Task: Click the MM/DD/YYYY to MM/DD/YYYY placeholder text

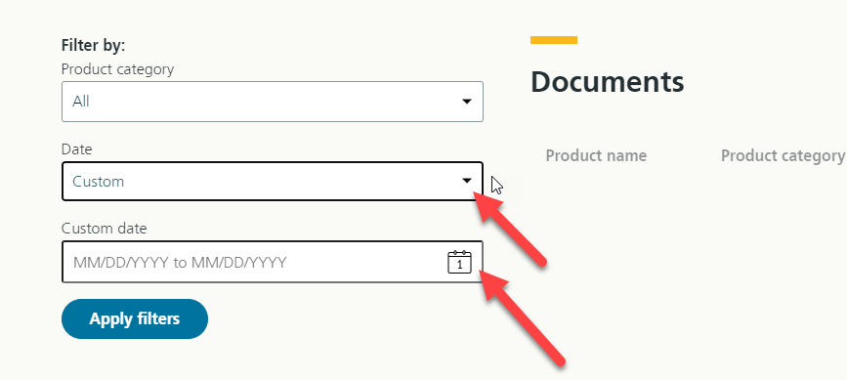Action: (x=180, y=263)
